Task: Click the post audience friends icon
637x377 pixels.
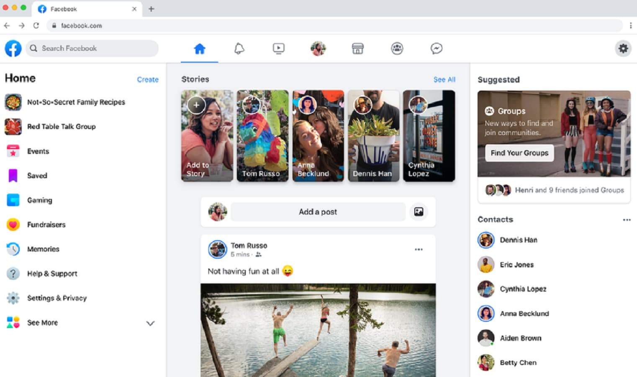Action: coord(259,255)
